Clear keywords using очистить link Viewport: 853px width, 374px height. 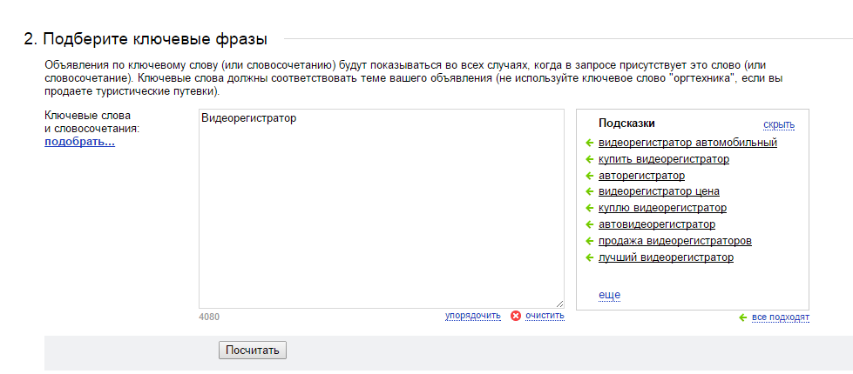(x=545, y=316)
